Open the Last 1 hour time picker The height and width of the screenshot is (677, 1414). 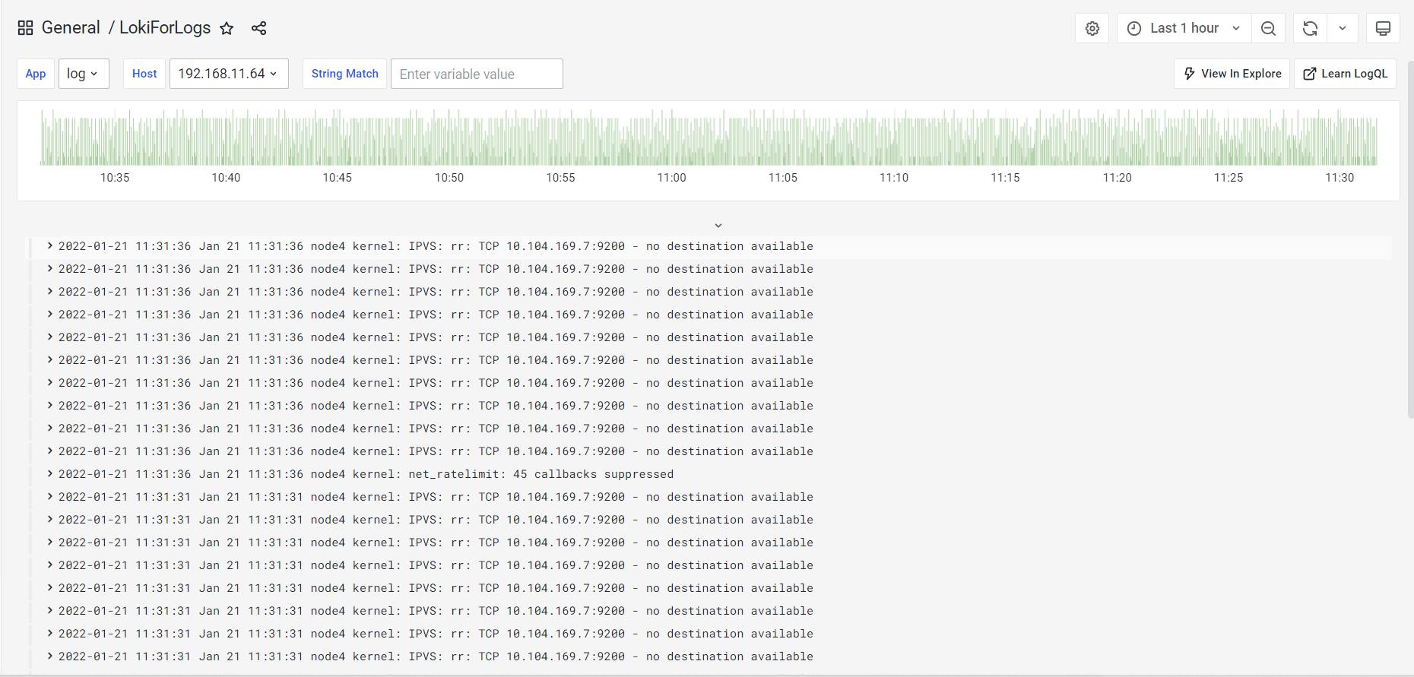click(1183, 28)
